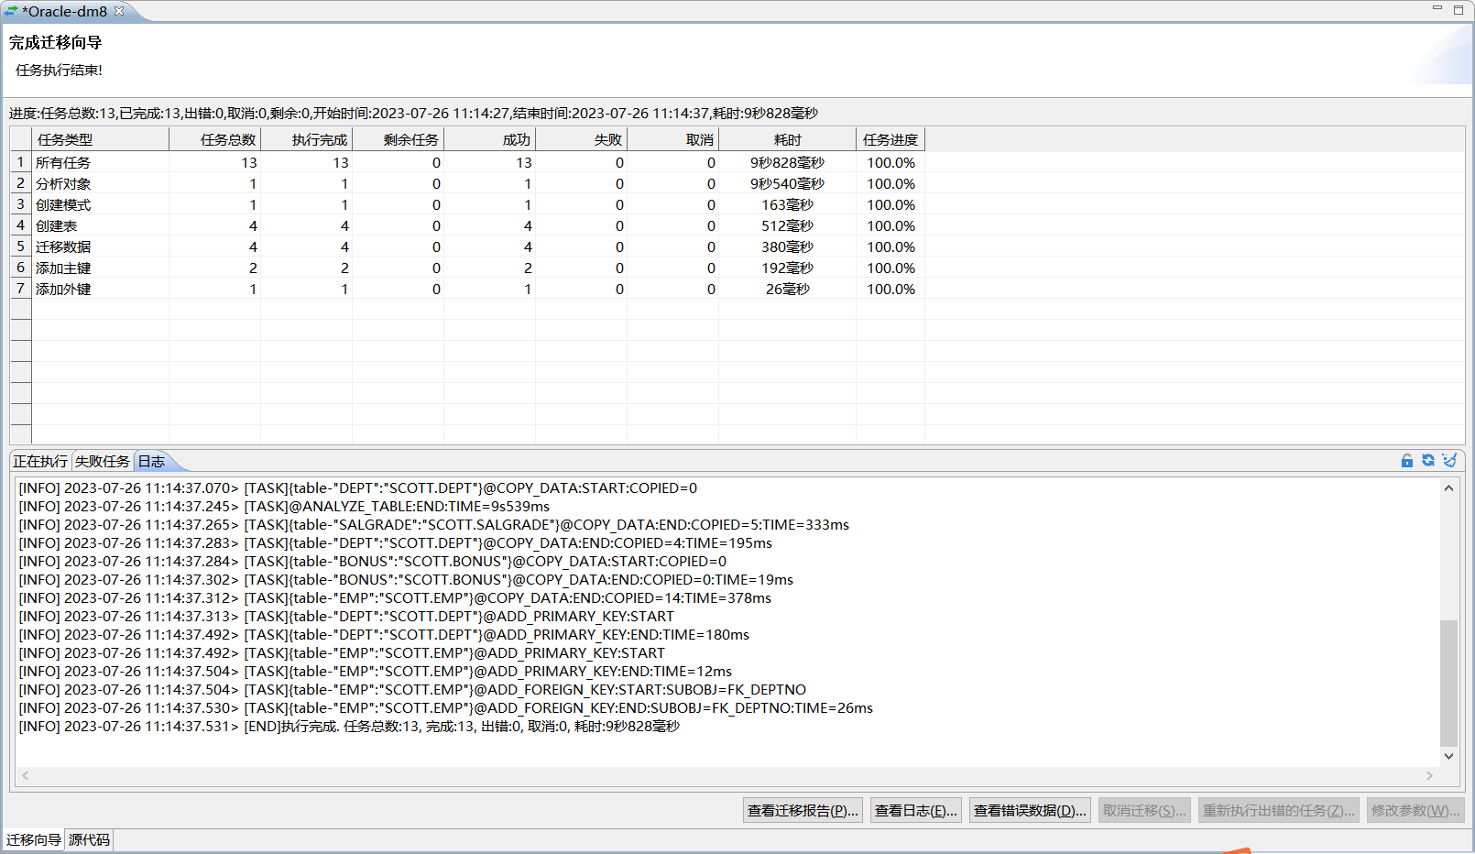Click the 成功 column header
This screenshot has width=1475, height=854.
coord(490,139)
